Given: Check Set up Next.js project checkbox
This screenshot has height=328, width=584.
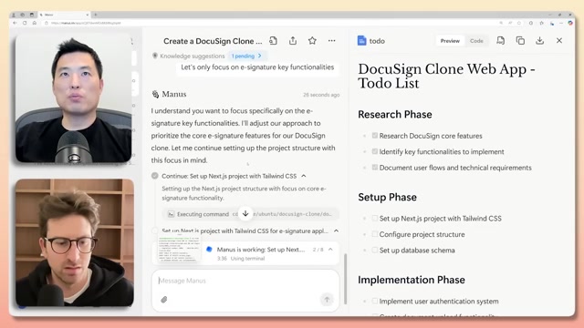Looking at the screenshot, I should pyautogui.click(x=375, y=219).
